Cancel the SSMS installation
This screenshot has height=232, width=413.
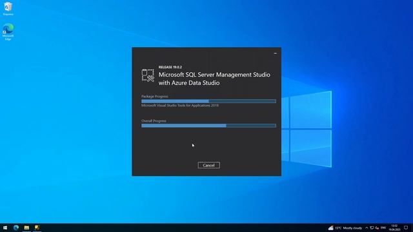tap(208, 165)
